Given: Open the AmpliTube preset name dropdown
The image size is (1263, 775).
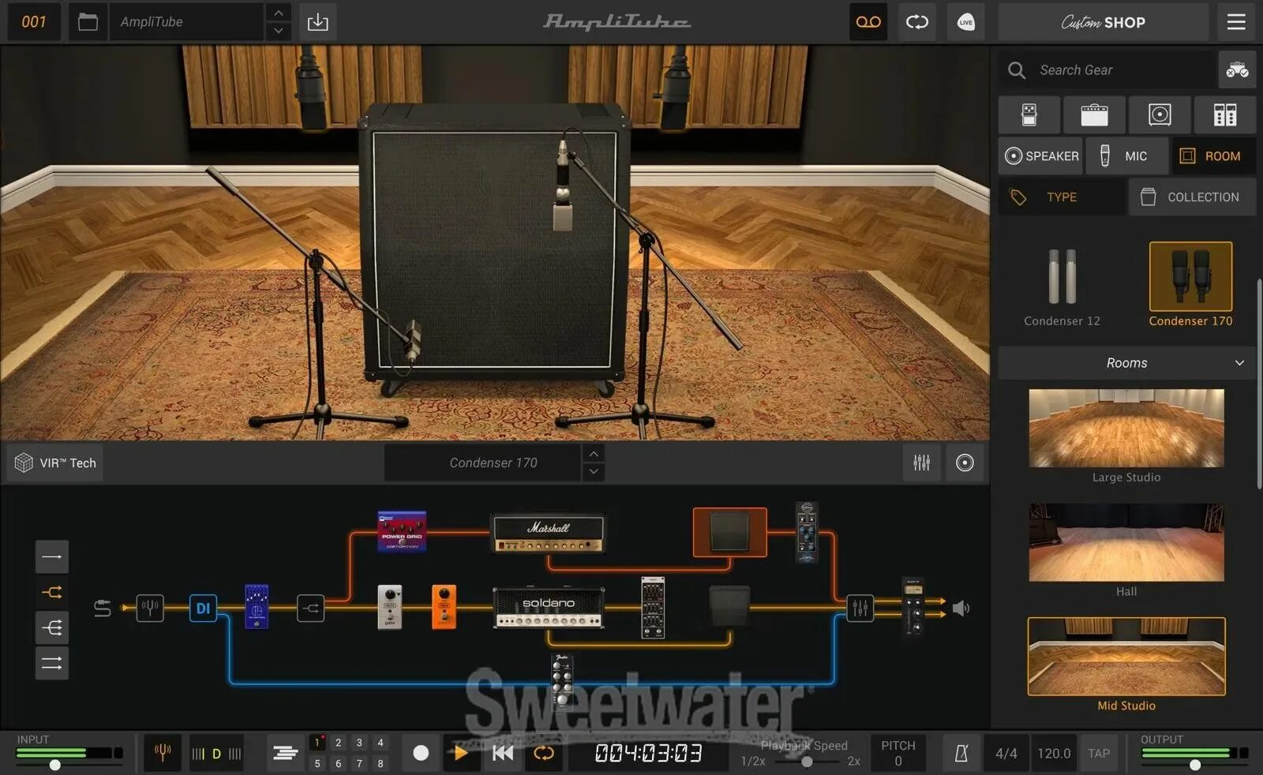Looking at the screenshot, I should point(186,22).
